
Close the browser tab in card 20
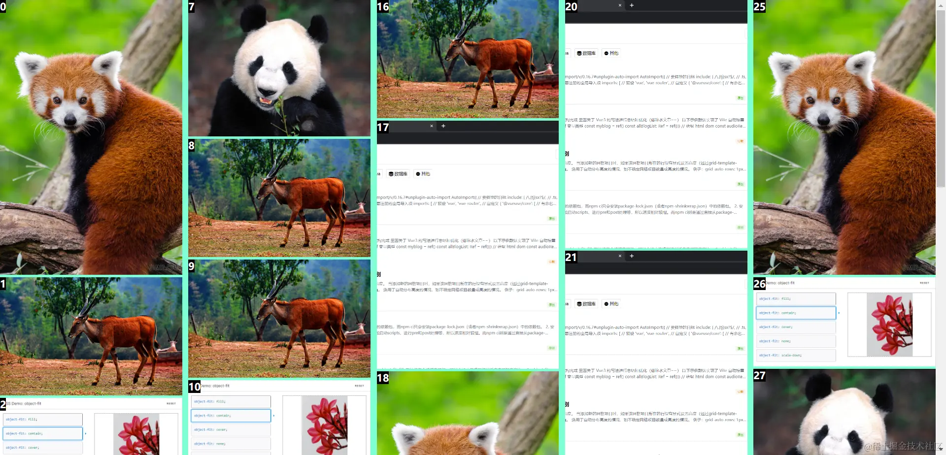[620, 5]
